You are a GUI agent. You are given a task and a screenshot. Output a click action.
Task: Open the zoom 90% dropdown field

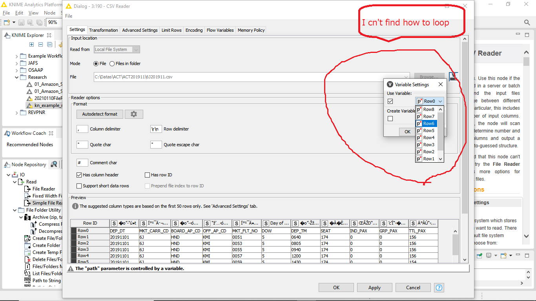tap(55, 23)
